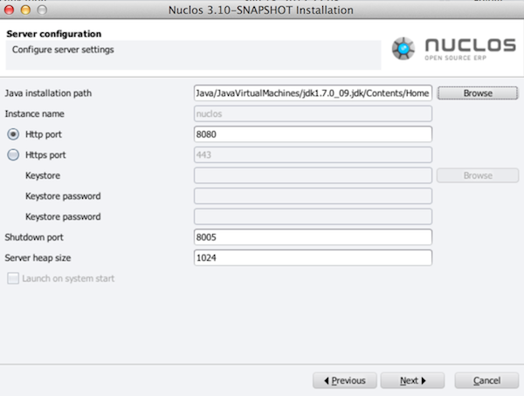Enable Launch on system start checkbox
The width and height of the screenshot is (524, 396).
point(13,278)
